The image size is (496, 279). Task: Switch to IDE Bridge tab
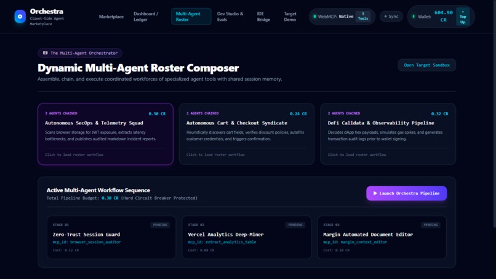(x=263, y=17)
